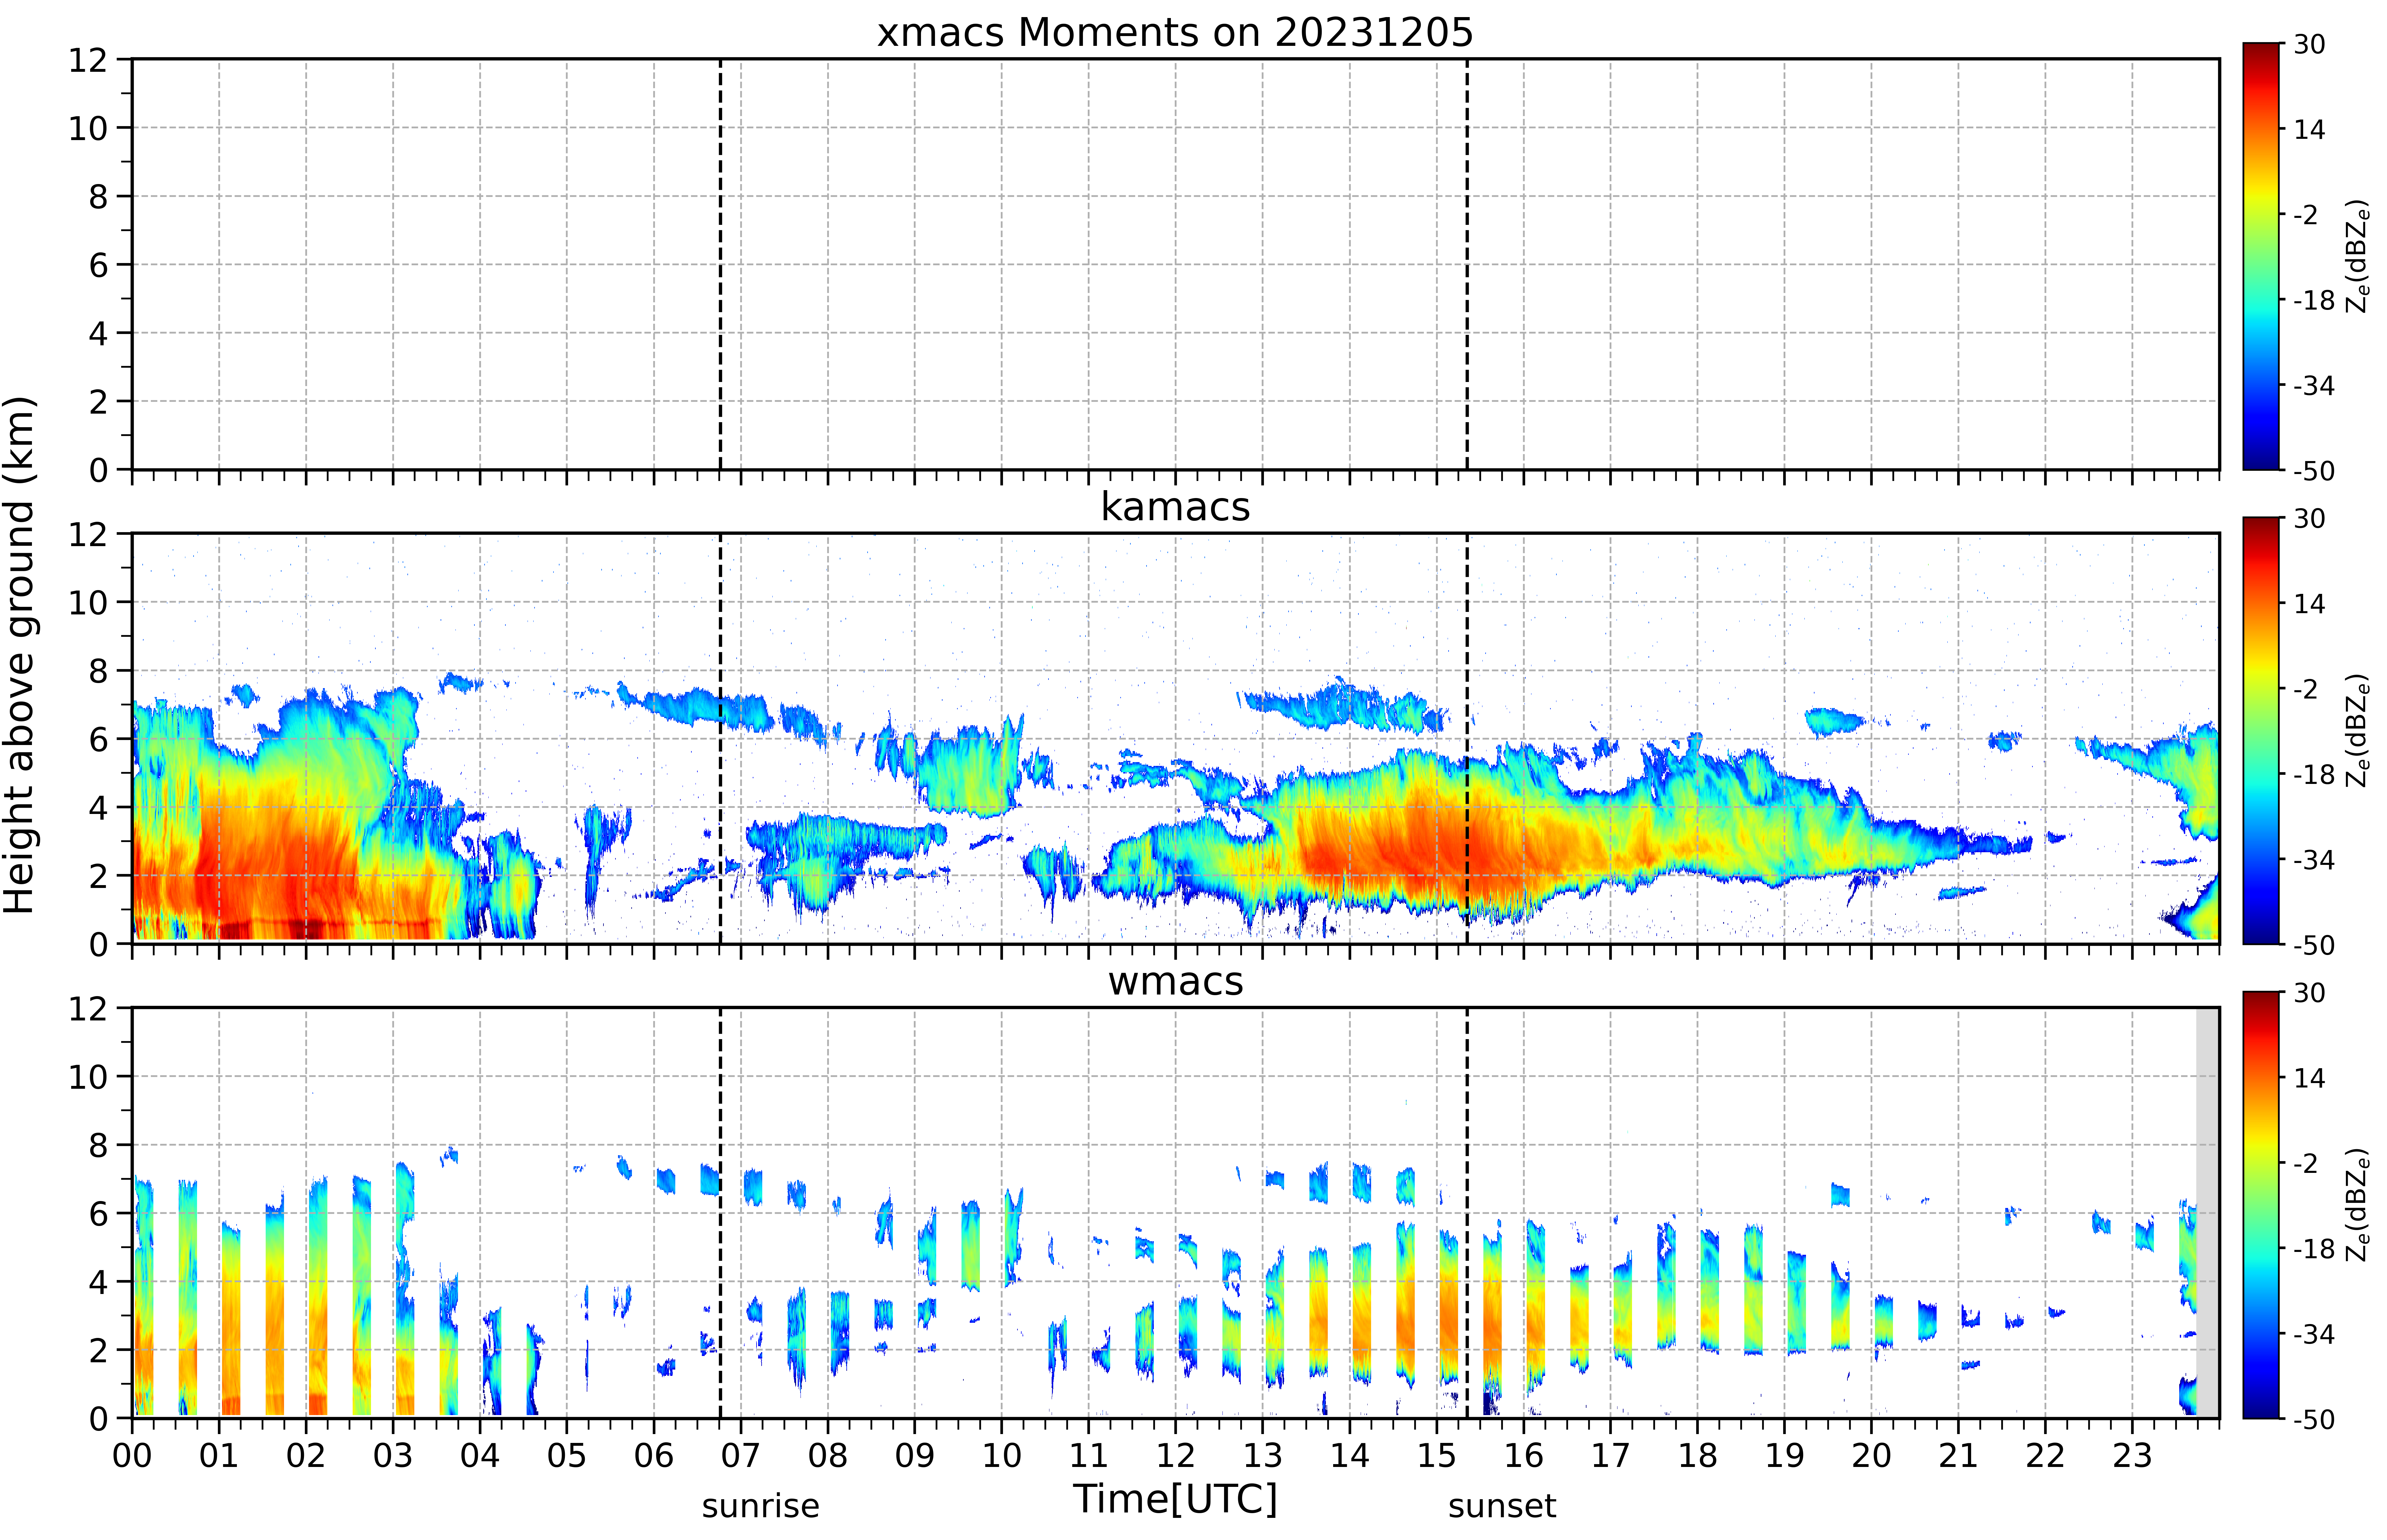Select the "12" hour tick on the time axis
This screenshot has width=2387, height=1540.
click(1176, 1456)
